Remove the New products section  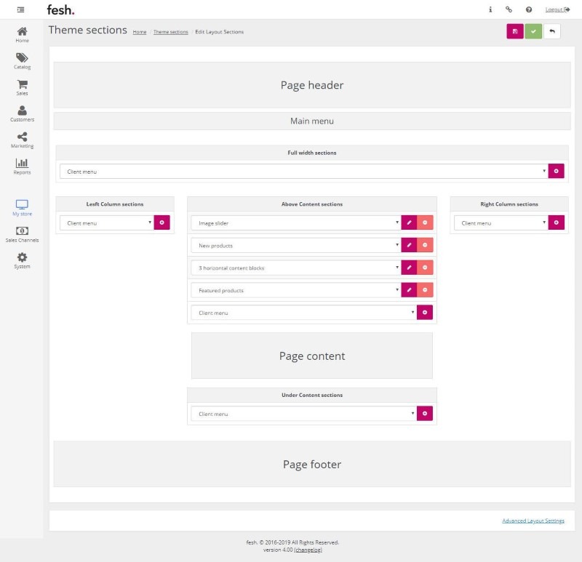[425, 246]
